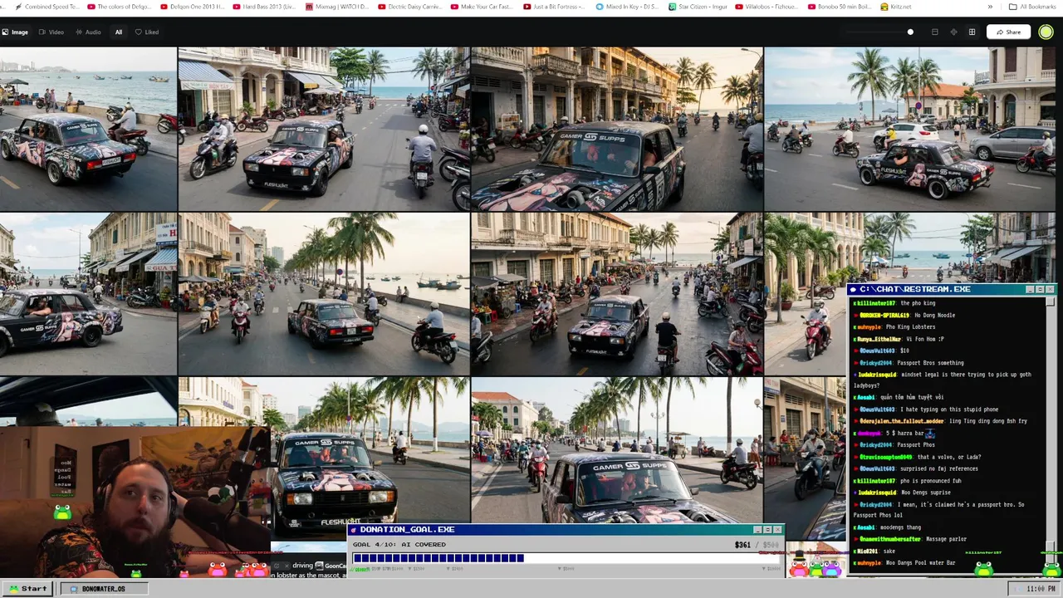Close the DONATION_GOAL.EXE window

(x=777, y=530)
